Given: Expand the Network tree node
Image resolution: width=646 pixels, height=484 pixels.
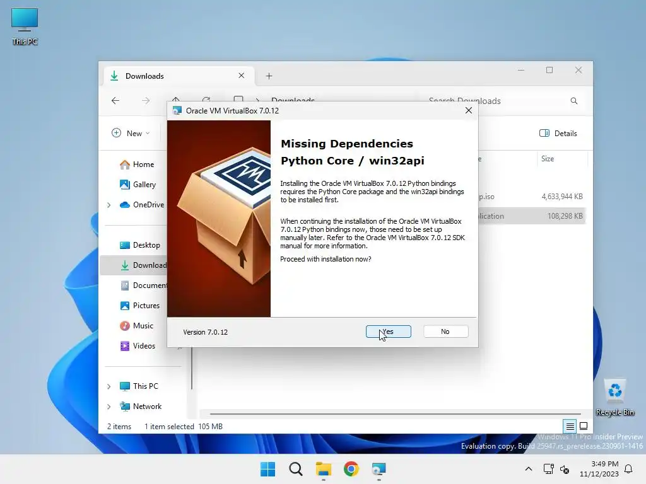Looking at the screenshot, I should point(109,406).
